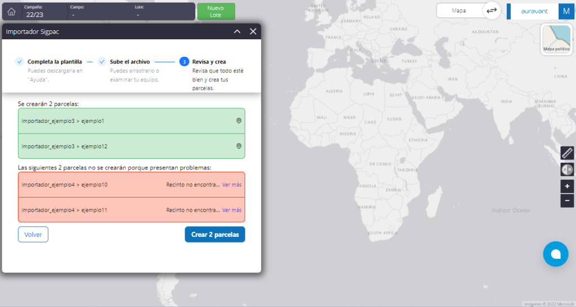The image size is (576, 307).
Task: Locate ejemplo12 parcel with pin icon
Action: point(238,146)
